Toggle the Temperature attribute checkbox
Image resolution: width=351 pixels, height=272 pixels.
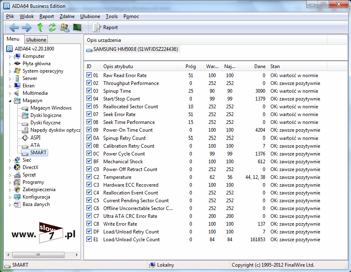tap(89, 177)
